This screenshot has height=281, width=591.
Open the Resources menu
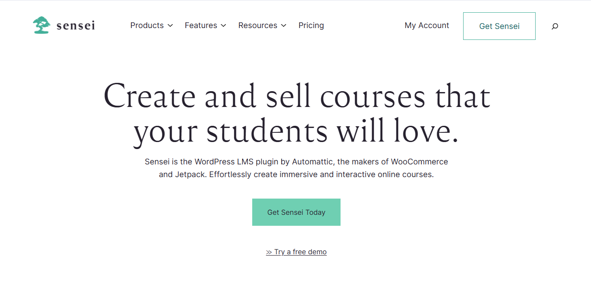click(x=258, y=25)
